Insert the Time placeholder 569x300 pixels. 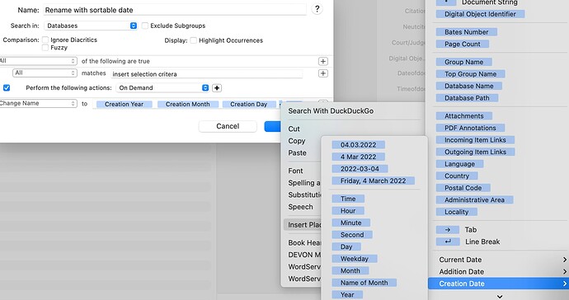(348, 199)
